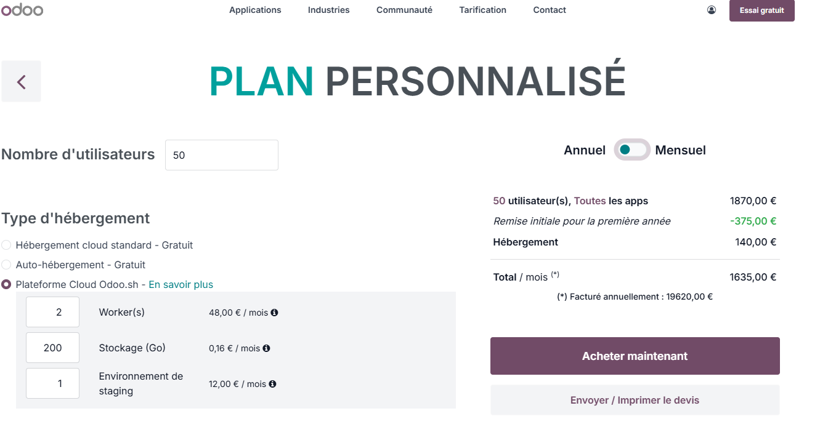
Task: Open the Industries menu
Action: pos(328,10)
